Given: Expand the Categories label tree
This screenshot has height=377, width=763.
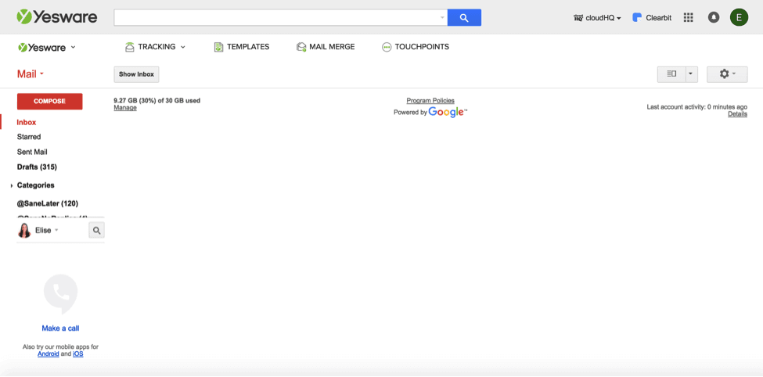Looking at the screenshot, I should [x=12, y=185].
